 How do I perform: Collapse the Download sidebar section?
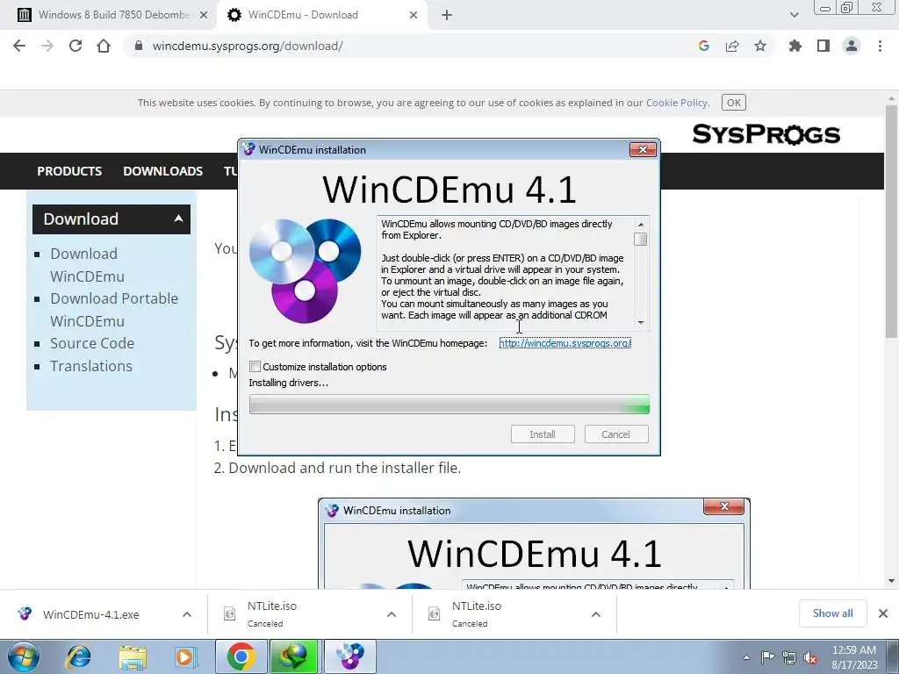[178, 219]
